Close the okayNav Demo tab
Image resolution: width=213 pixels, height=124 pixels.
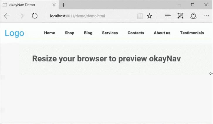[x=54, y=5]
